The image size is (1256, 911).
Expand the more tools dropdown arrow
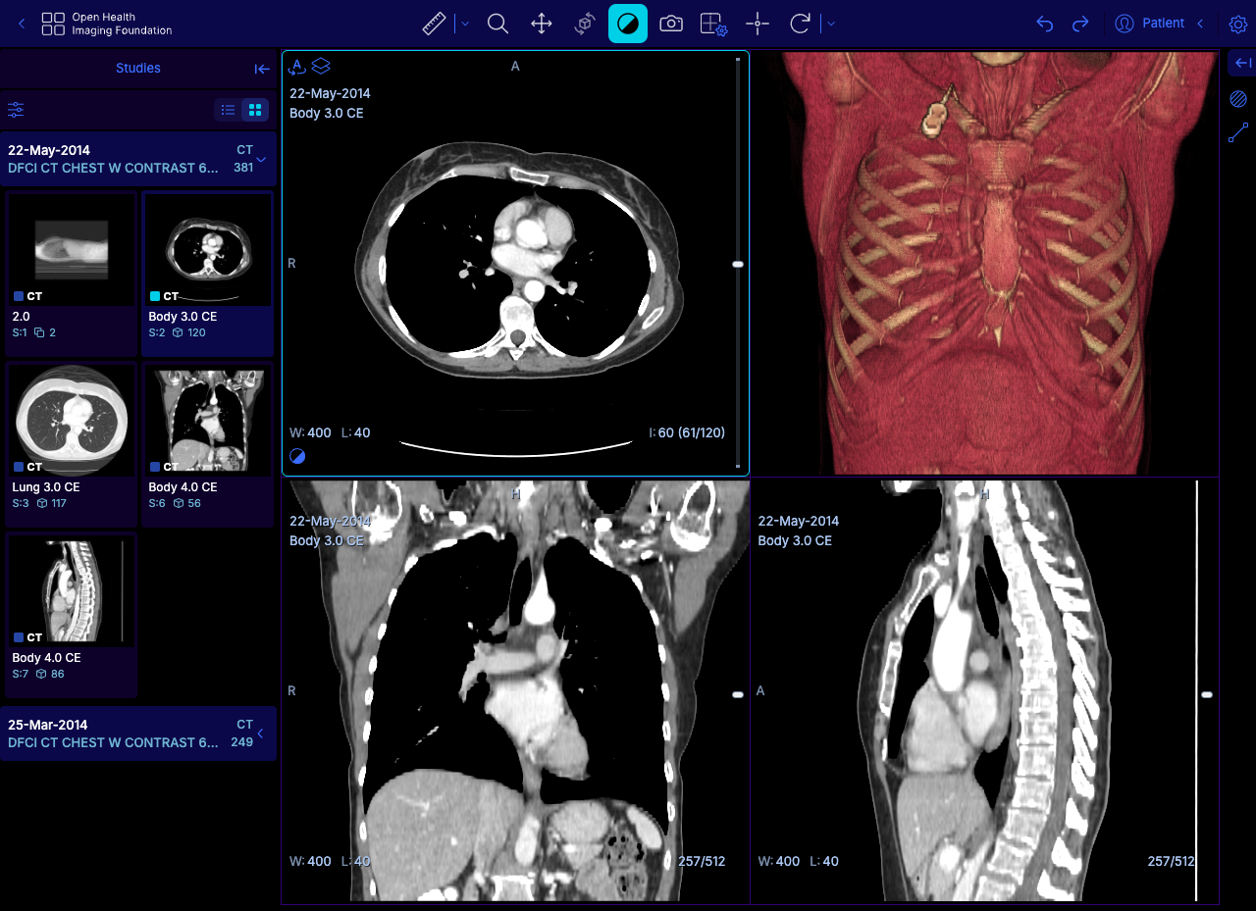[831, 24]
